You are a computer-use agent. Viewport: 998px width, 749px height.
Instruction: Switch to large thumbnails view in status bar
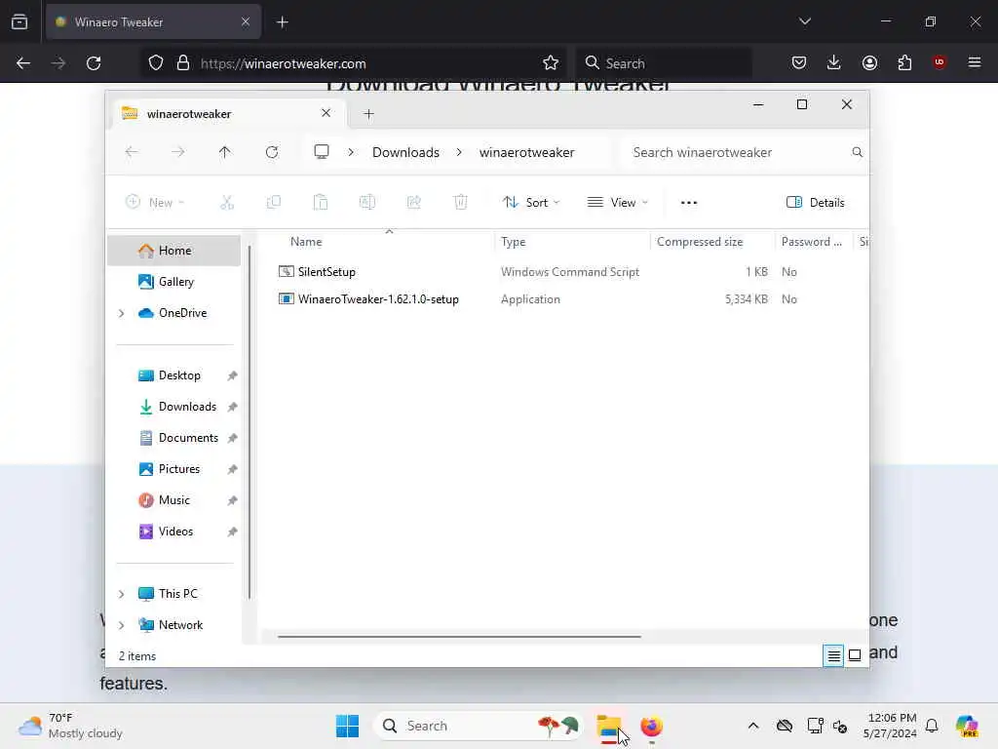855,655
